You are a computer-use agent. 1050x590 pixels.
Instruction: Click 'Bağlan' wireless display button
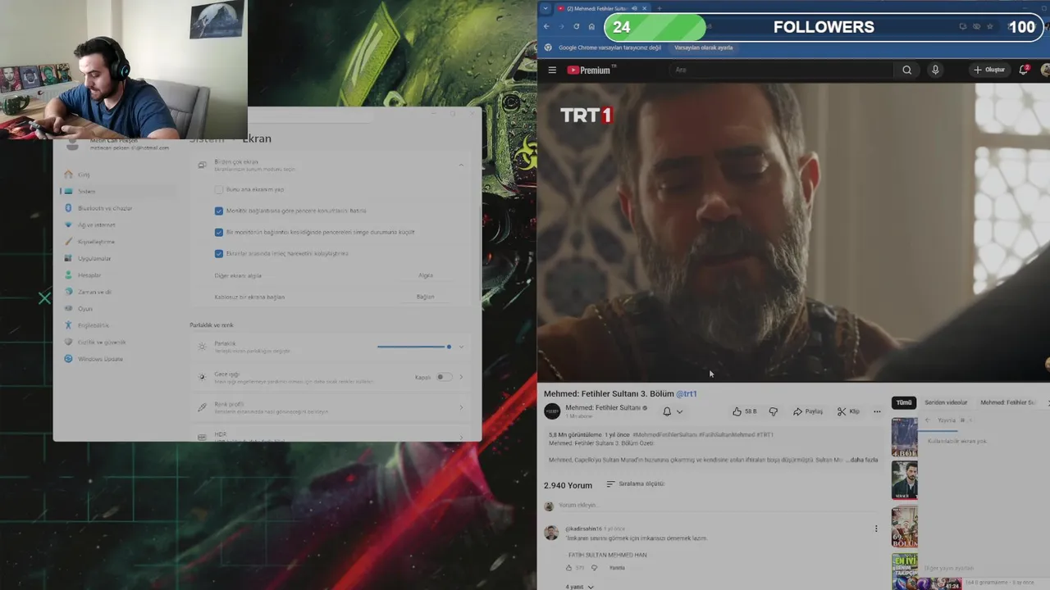pyautogui.click(x=425, y=297)
